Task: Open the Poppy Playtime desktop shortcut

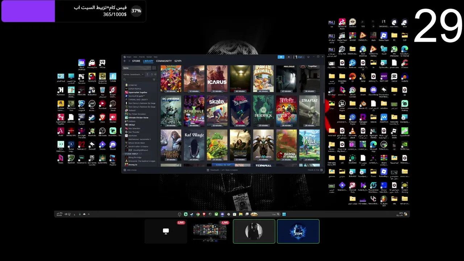Action: 113,159
